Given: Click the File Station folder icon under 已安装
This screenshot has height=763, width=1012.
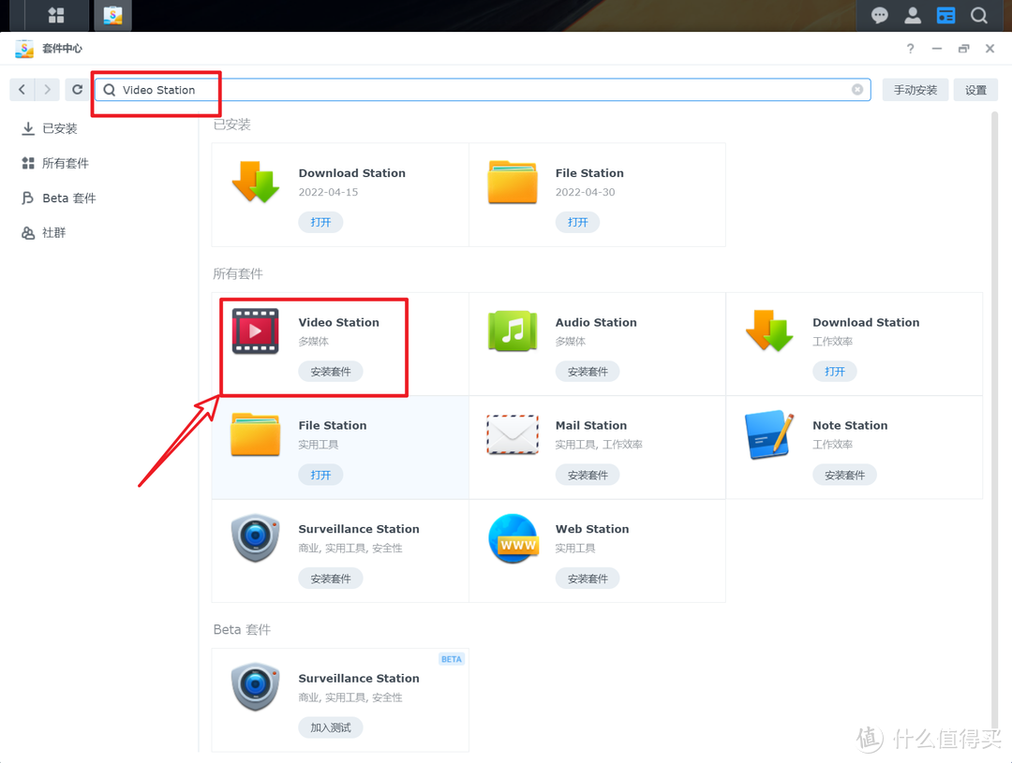Looking at the screenshot, I should pyautogui.click(x=513, y=183).
